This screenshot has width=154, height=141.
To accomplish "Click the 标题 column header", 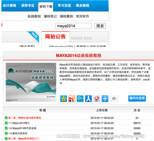I will pyautogui.click(x=43, y=110).
